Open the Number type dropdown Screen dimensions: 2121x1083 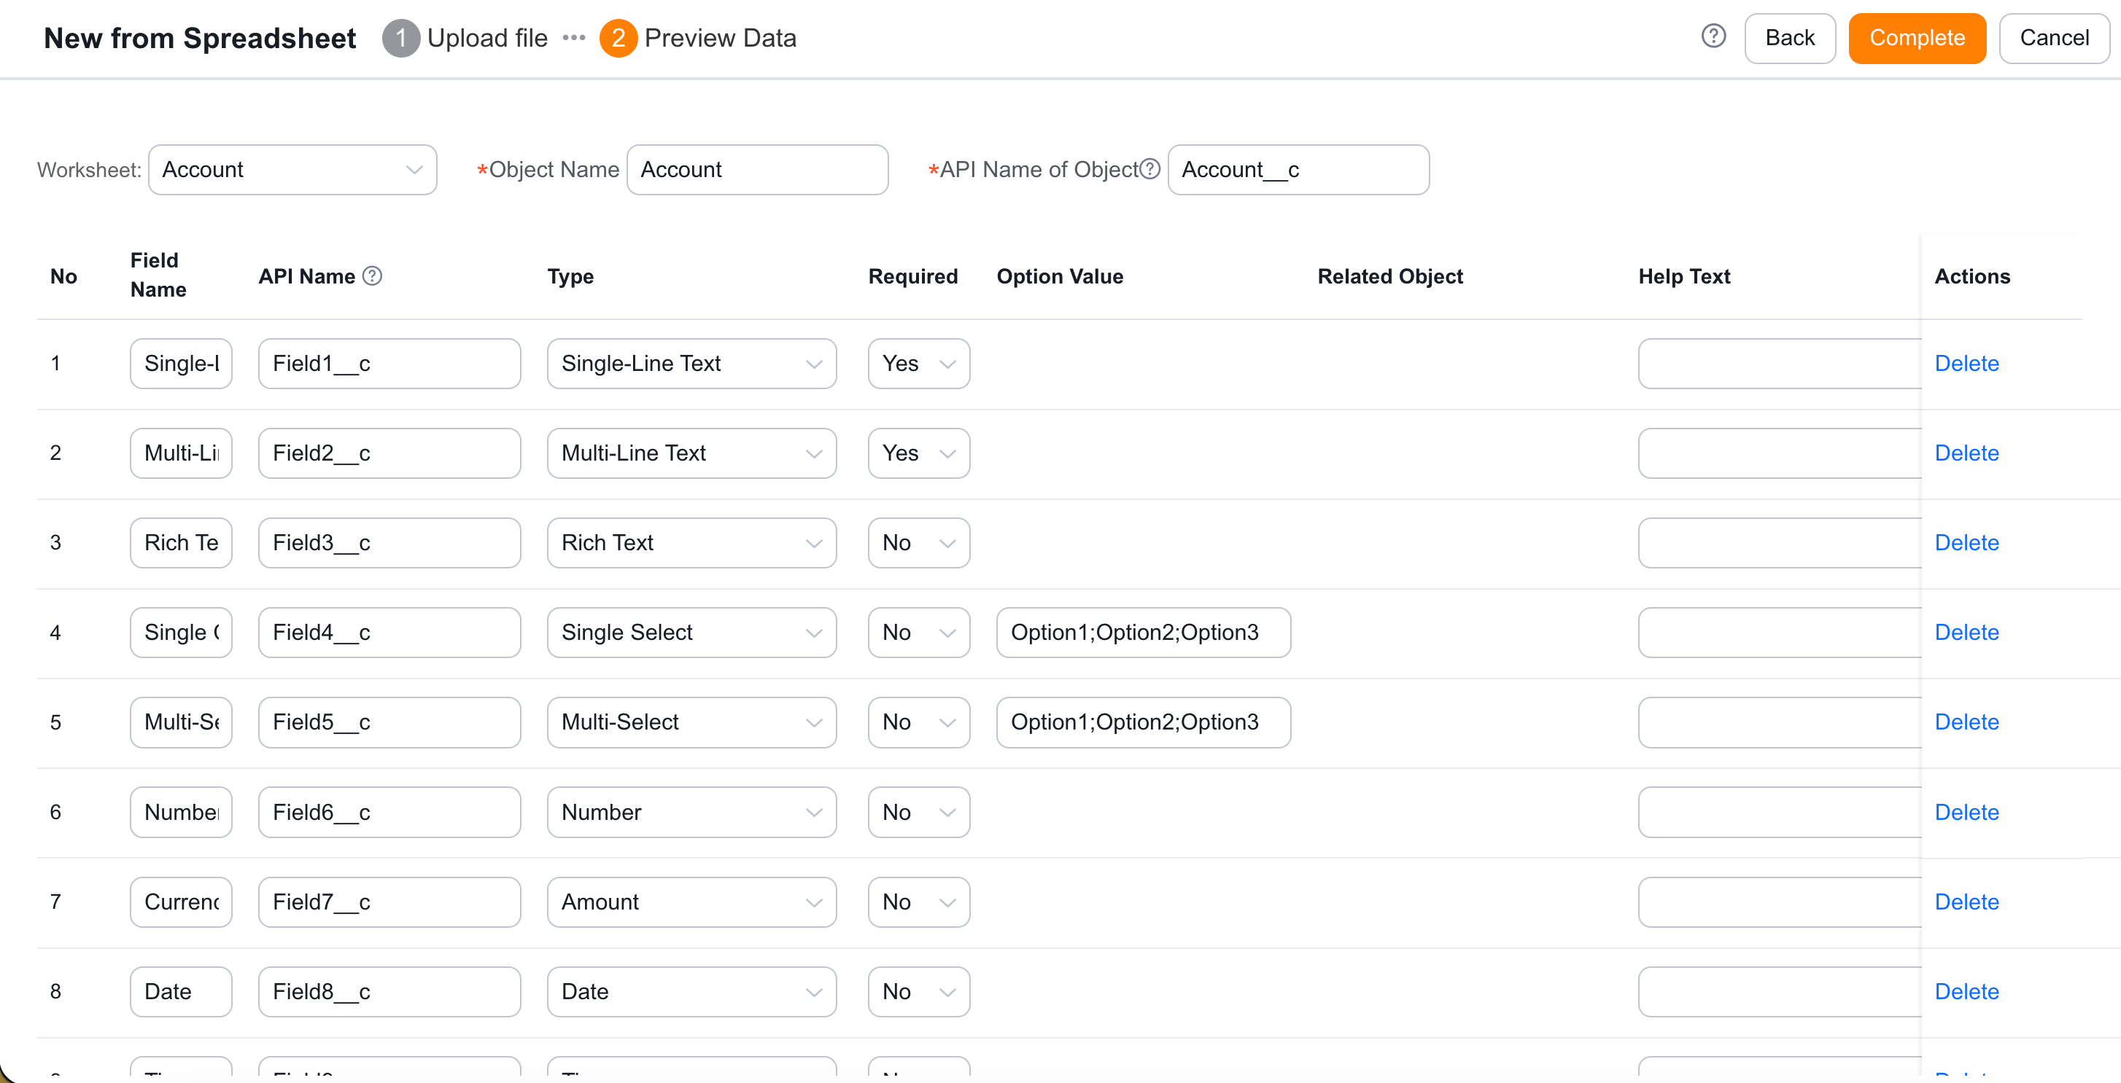(x=691, y=812)
